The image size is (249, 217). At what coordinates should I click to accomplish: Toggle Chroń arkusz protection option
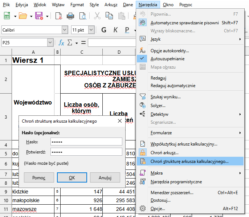(164, 153)
